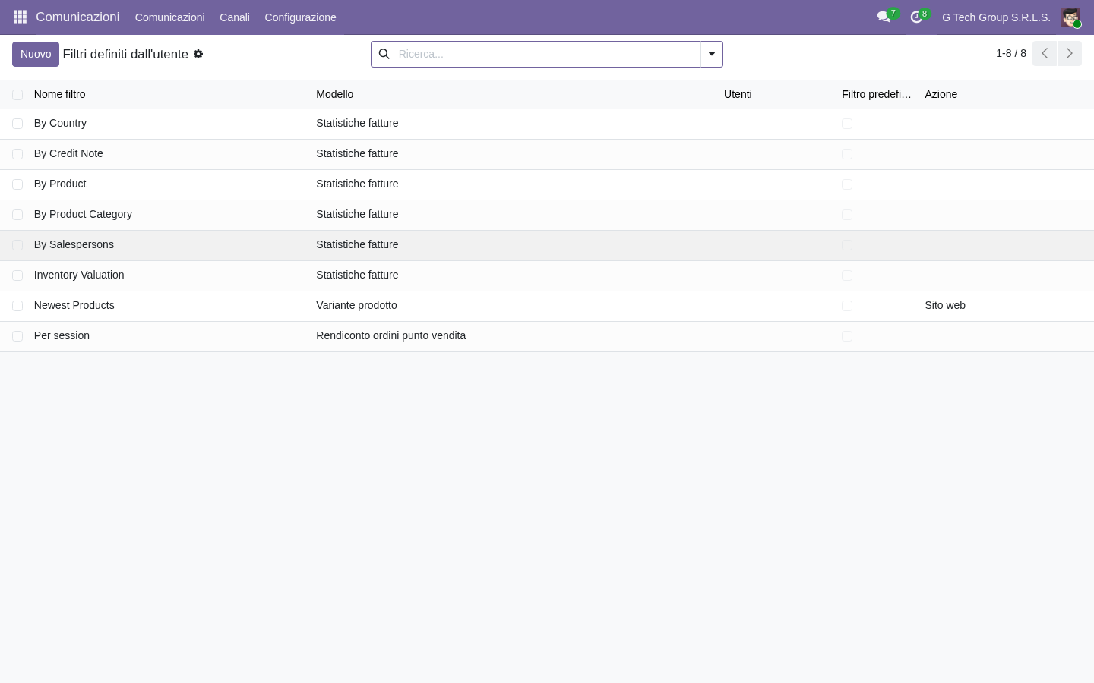Click the Nuovo button
Viewport: 1094px width, 683px height.
point(36,54)
